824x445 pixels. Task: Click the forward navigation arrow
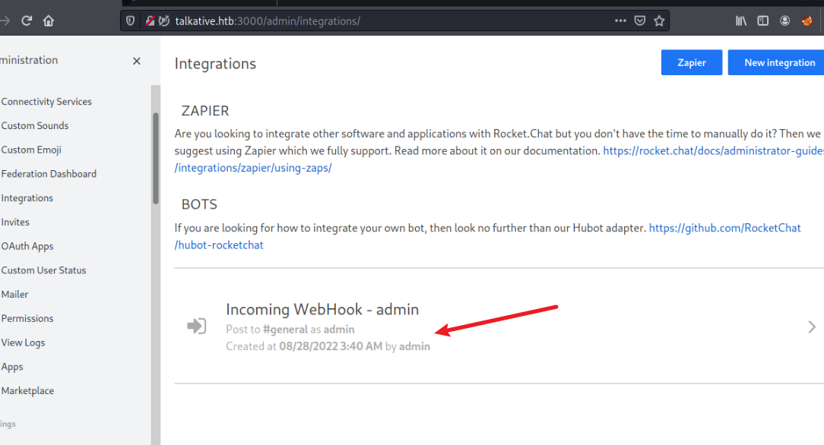5,21
